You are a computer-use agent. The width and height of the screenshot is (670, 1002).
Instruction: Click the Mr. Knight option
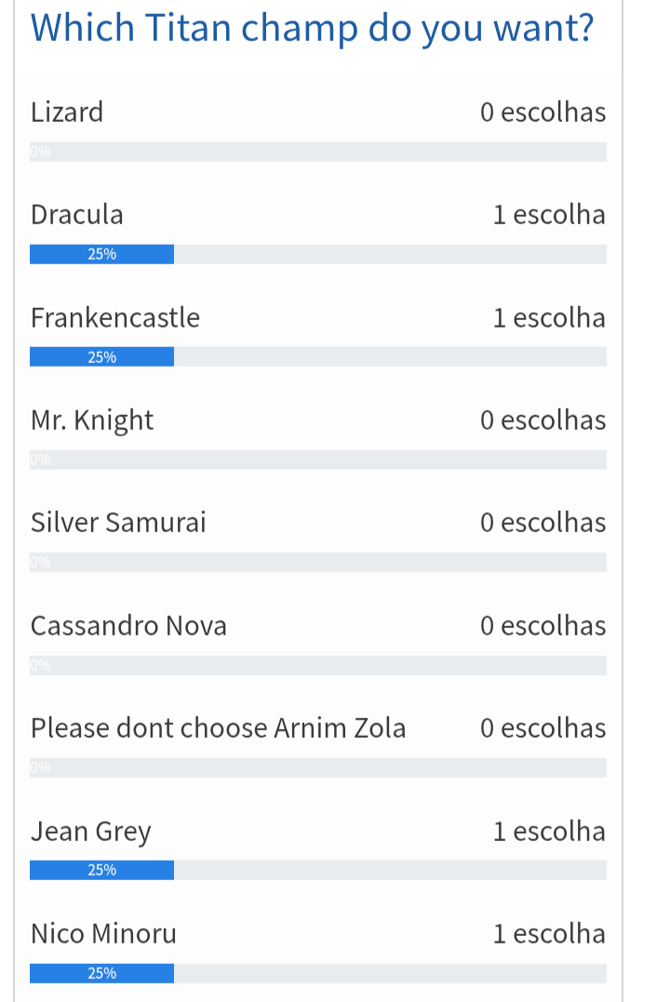[x=91, y=421]
